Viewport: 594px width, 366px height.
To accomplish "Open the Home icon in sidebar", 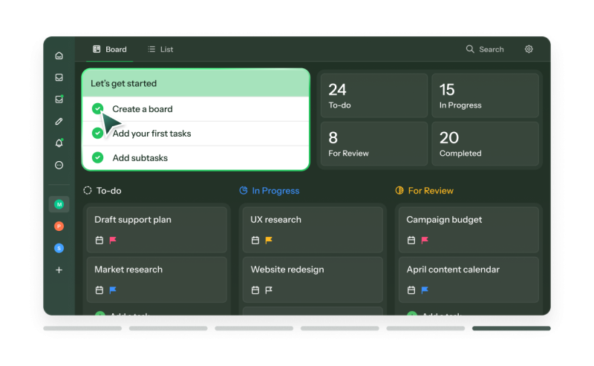I will [x=59, y=56].
